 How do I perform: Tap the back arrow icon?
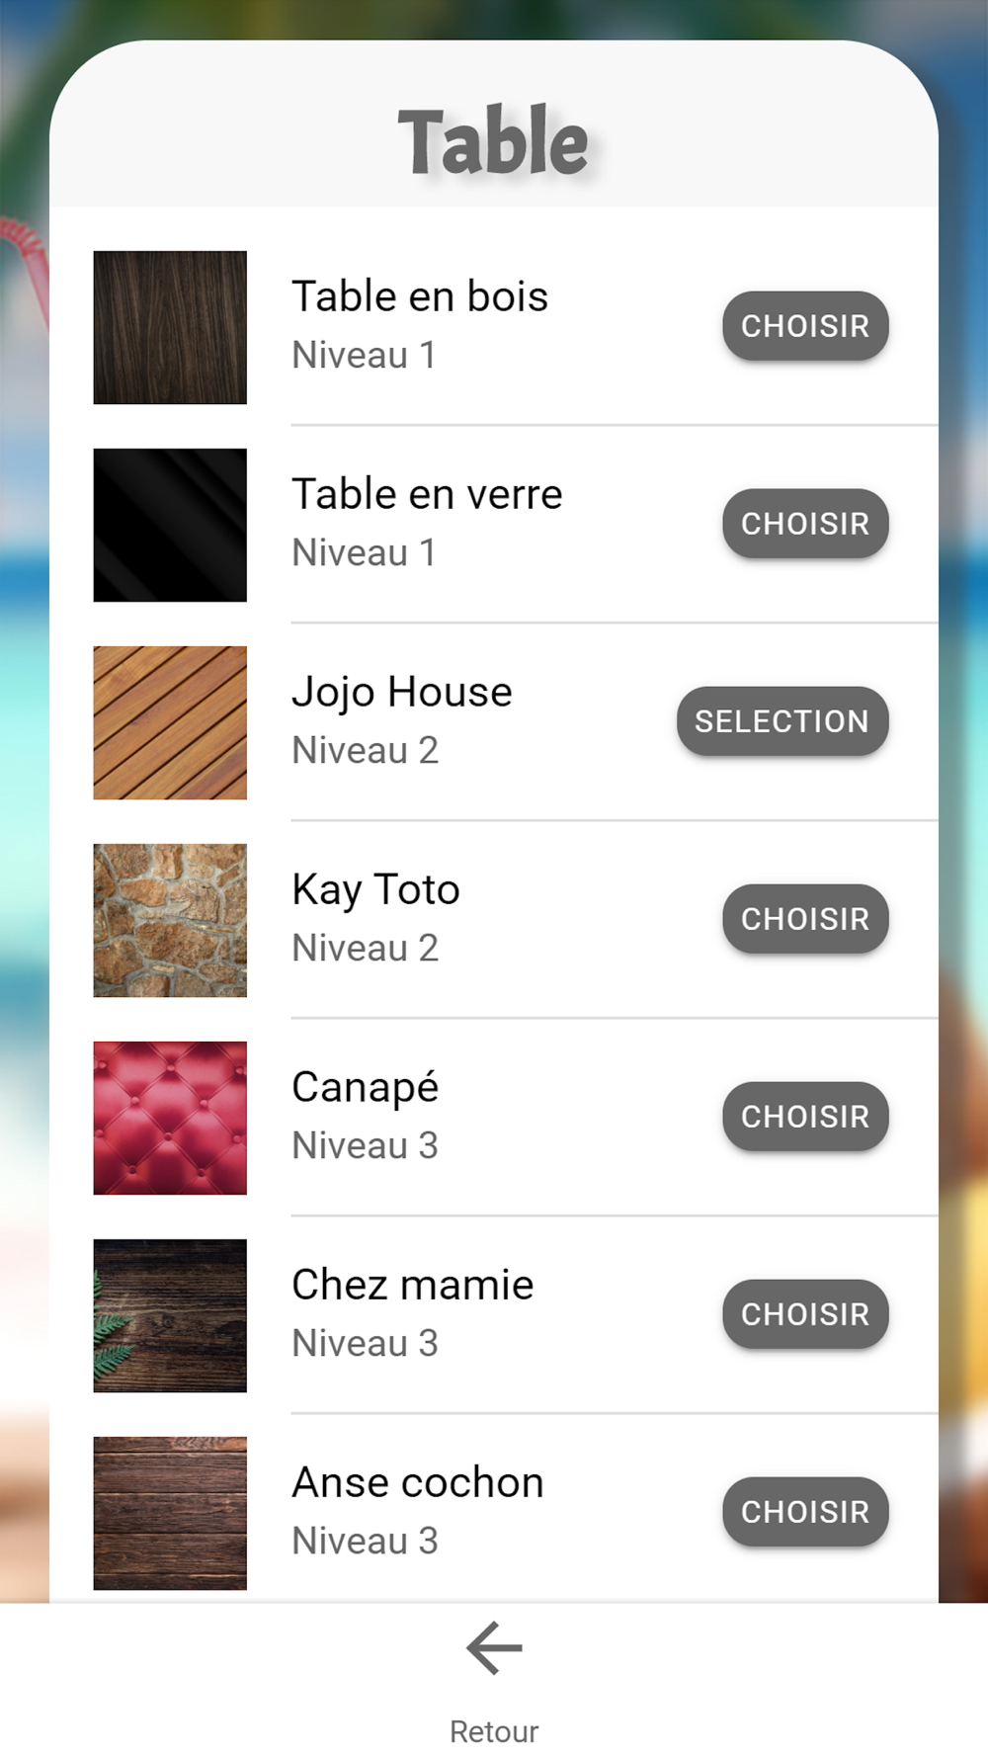494,1648
